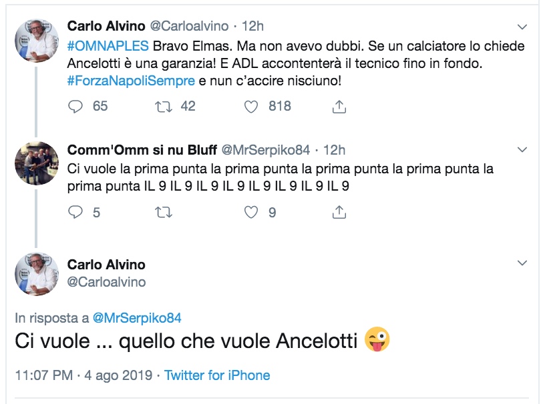The width and height of the screenshot is (541, 404).
Task: Click the 11:07 PM · 4 ago 2019 timestamp
Action: click(x=83, y=375)
